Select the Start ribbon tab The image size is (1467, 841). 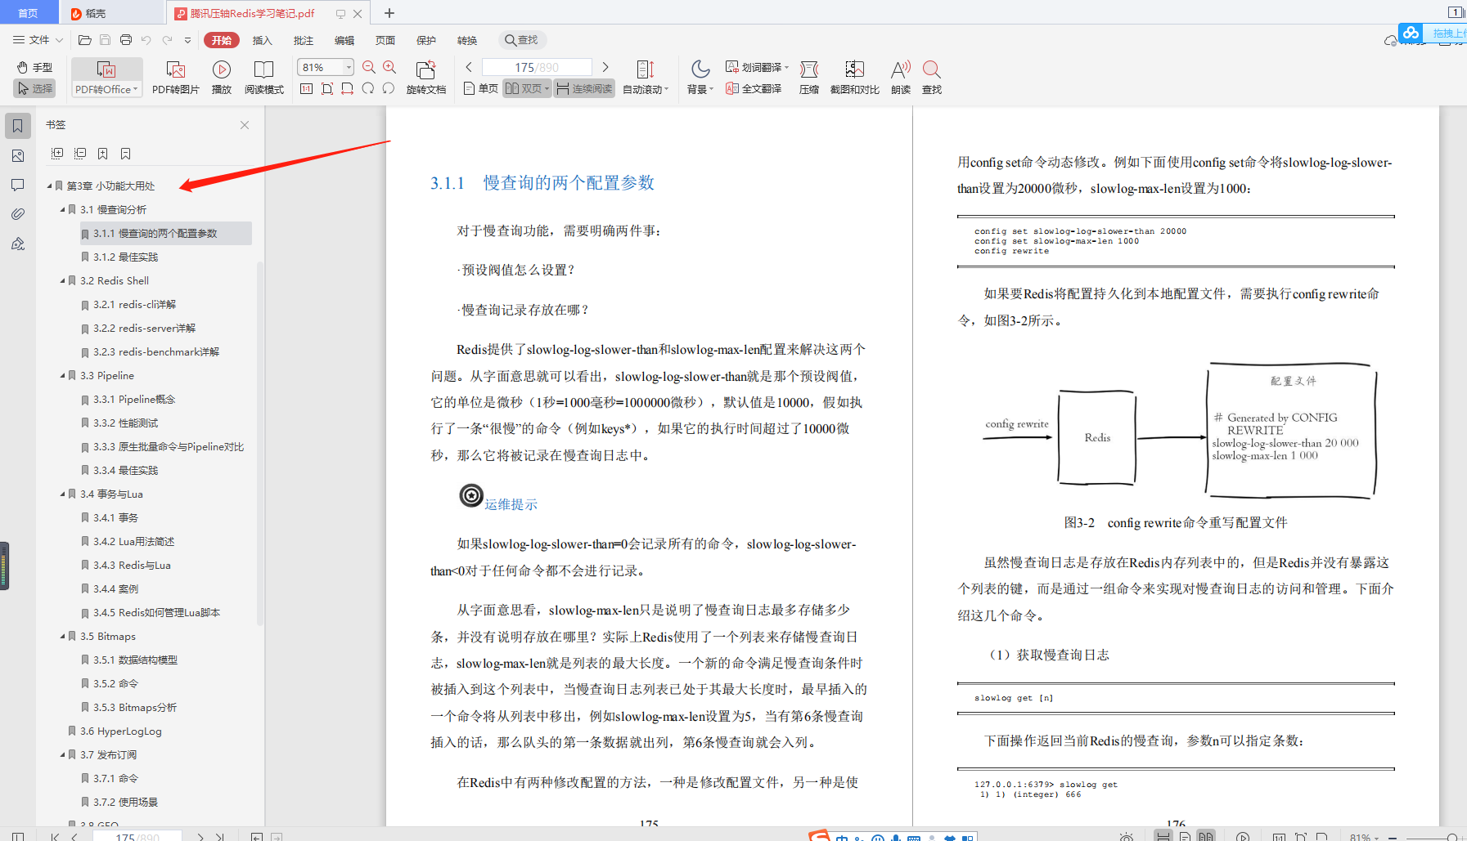[x=222, y=40]
